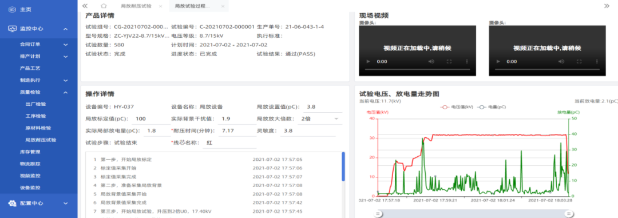This screenshot has width=618, height=218.
Task: Click the 实际局部放电量 input field
Action: pos(158,131)
